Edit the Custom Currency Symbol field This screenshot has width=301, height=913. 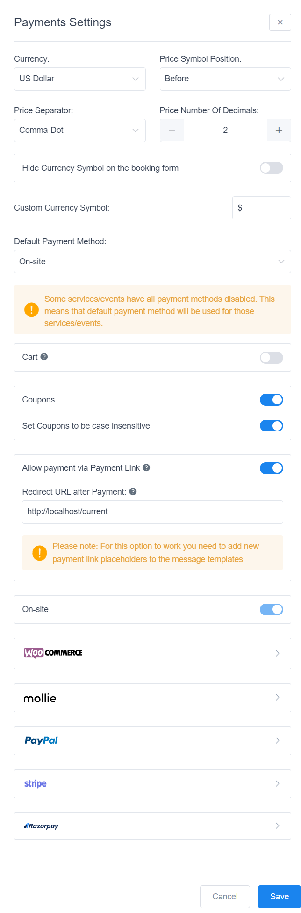tap(261, 207)
